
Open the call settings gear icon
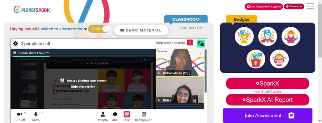(15, 43)
